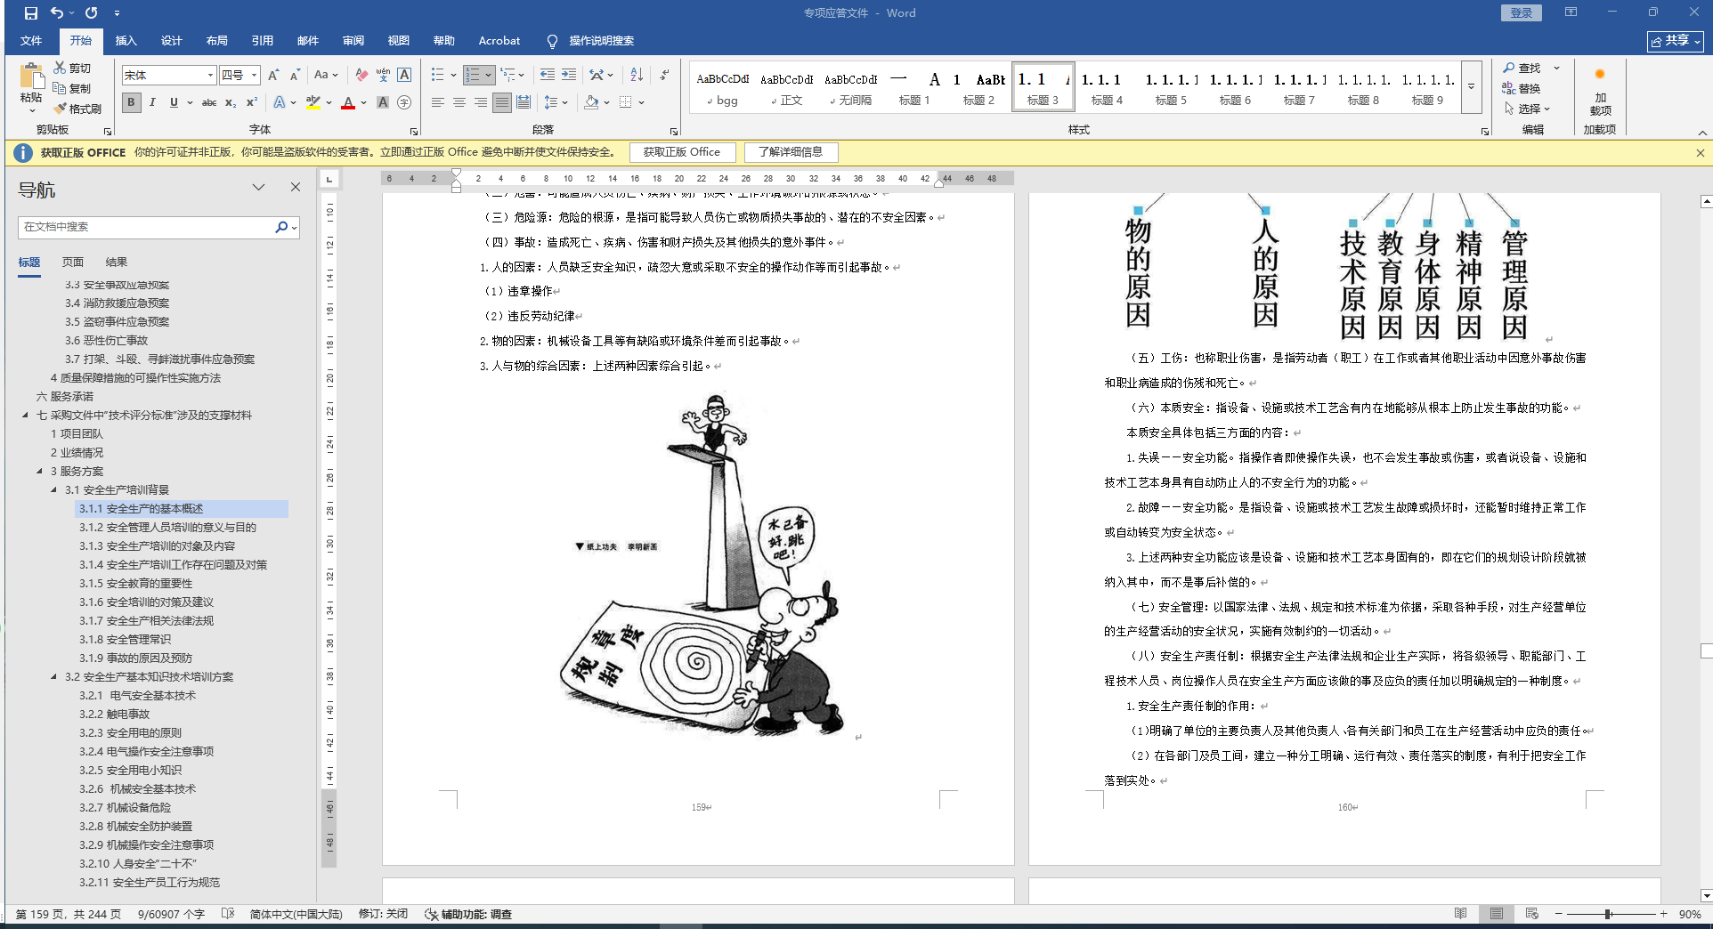Open the 加载项 add-ins button
Image resolution: width=1713 pixels, height=929 pixels.
pos(1600,92)
